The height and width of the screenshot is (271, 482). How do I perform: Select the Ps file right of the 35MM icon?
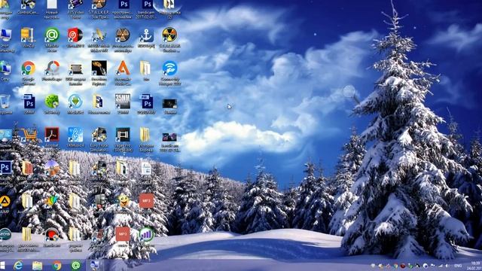point(147,102)
